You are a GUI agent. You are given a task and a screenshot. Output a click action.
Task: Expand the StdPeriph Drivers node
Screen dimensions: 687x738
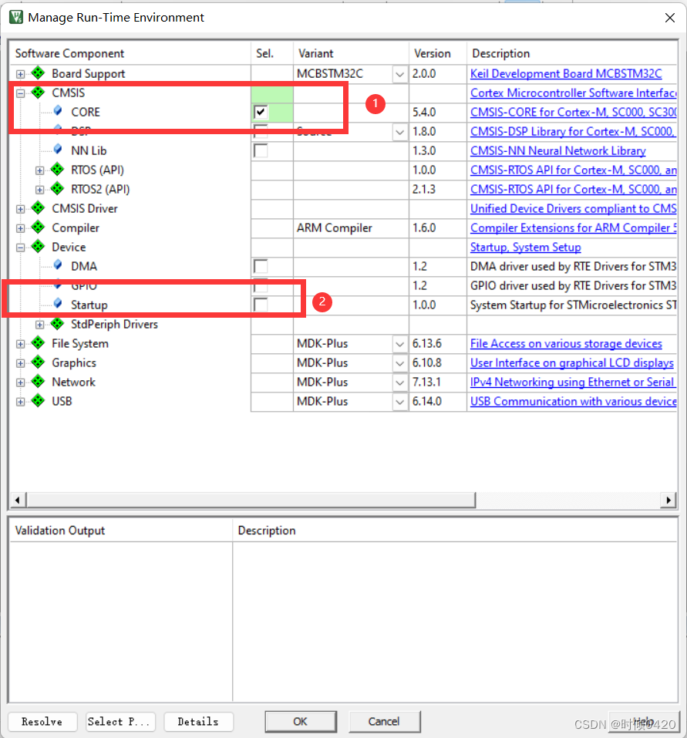click(39, 325)
